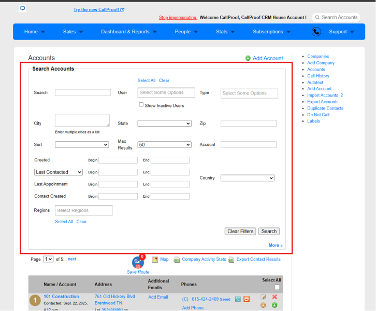This screenshot has height=311, width=376.
Task: Open the Support menu
Action: point(341,32)
